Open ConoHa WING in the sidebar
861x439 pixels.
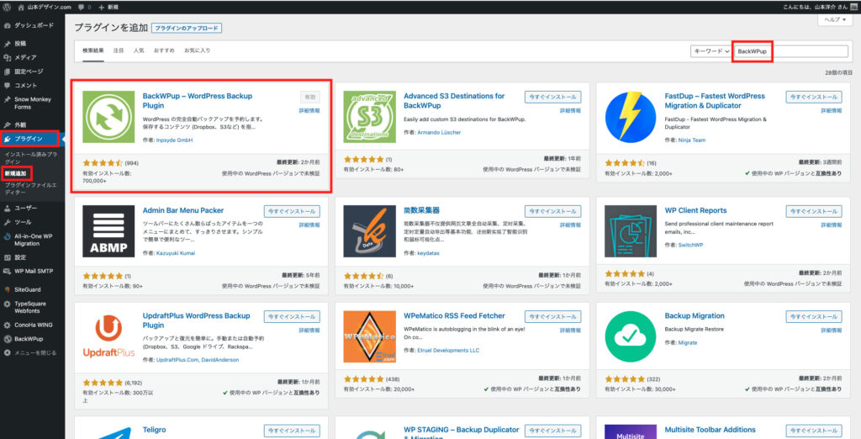pos(33,325)
